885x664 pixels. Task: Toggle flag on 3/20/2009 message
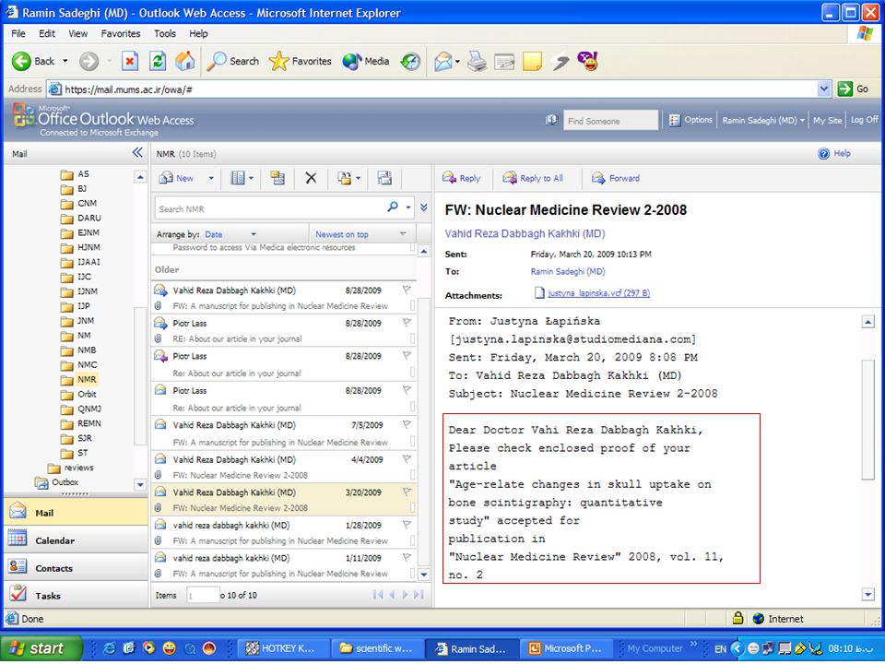407,492
